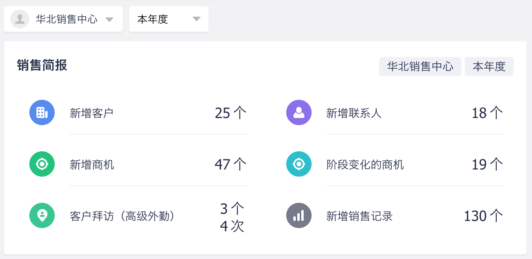The image size is (532, 259).
Task: Open the 新增销售记录 row label
Action: click(x=359, y=216)
